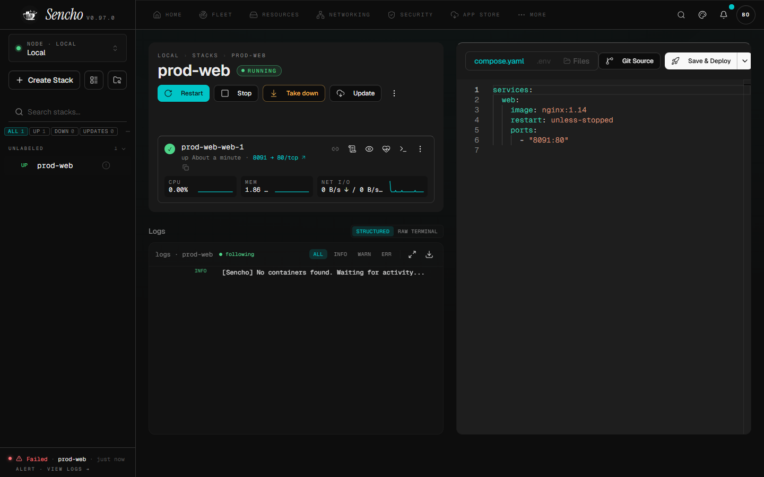Image resolution: width=764 pixels, height=477 pixels.
Task: Filter logs to INFO level
Action: (x=340, y=254)
